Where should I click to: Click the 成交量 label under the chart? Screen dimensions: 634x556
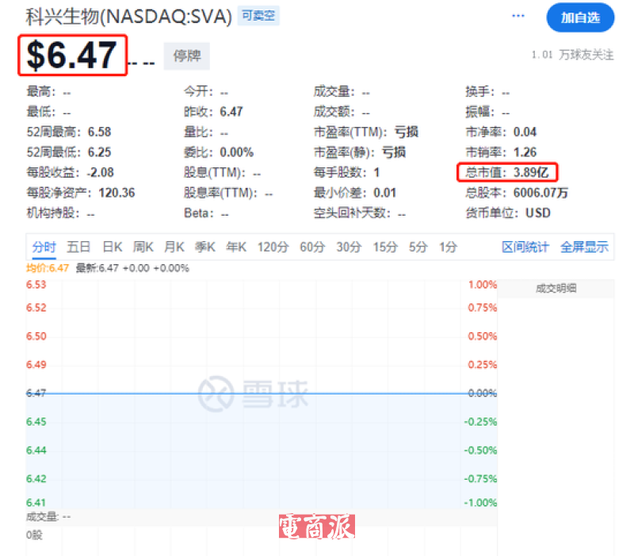(48, 516)
